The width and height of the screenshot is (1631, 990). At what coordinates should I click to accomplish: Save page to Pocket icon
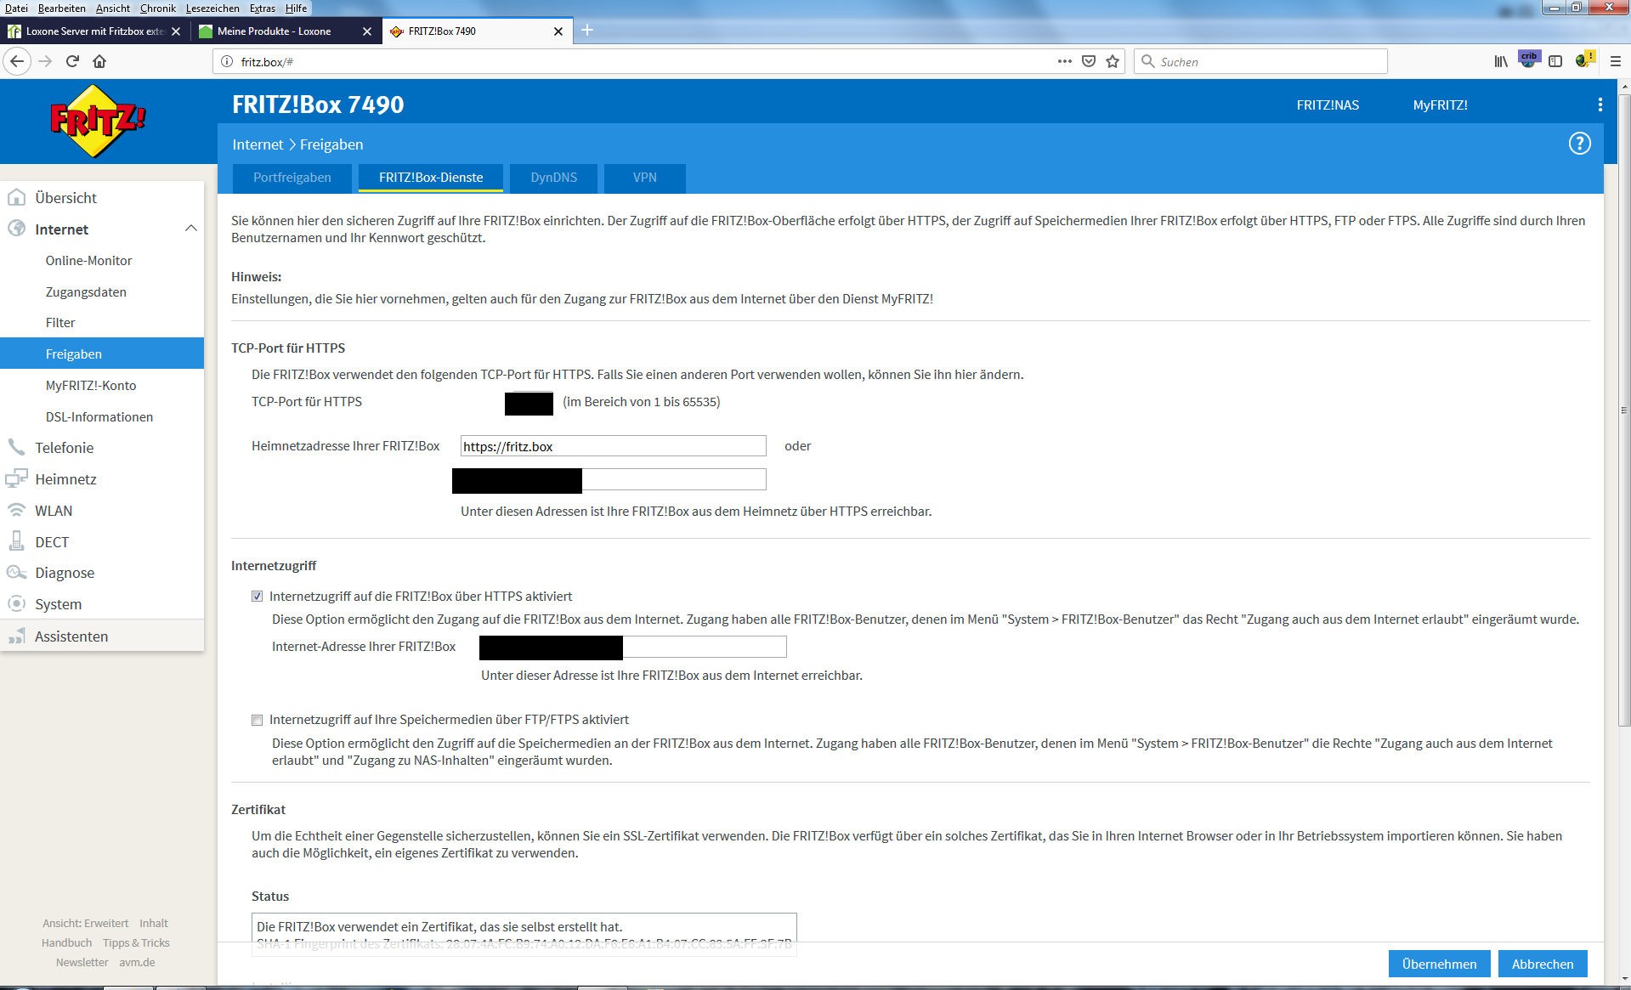point(1088,61)
